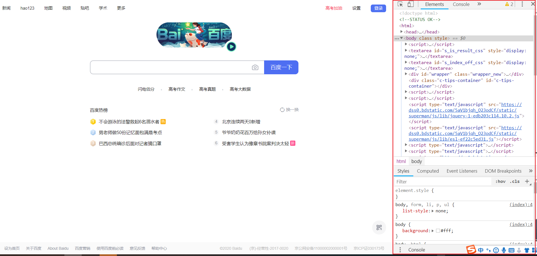Image resolution: width=537 pixels, height=256 pixels.
Task: Click the camera image search icon
Action: (255, 67)
